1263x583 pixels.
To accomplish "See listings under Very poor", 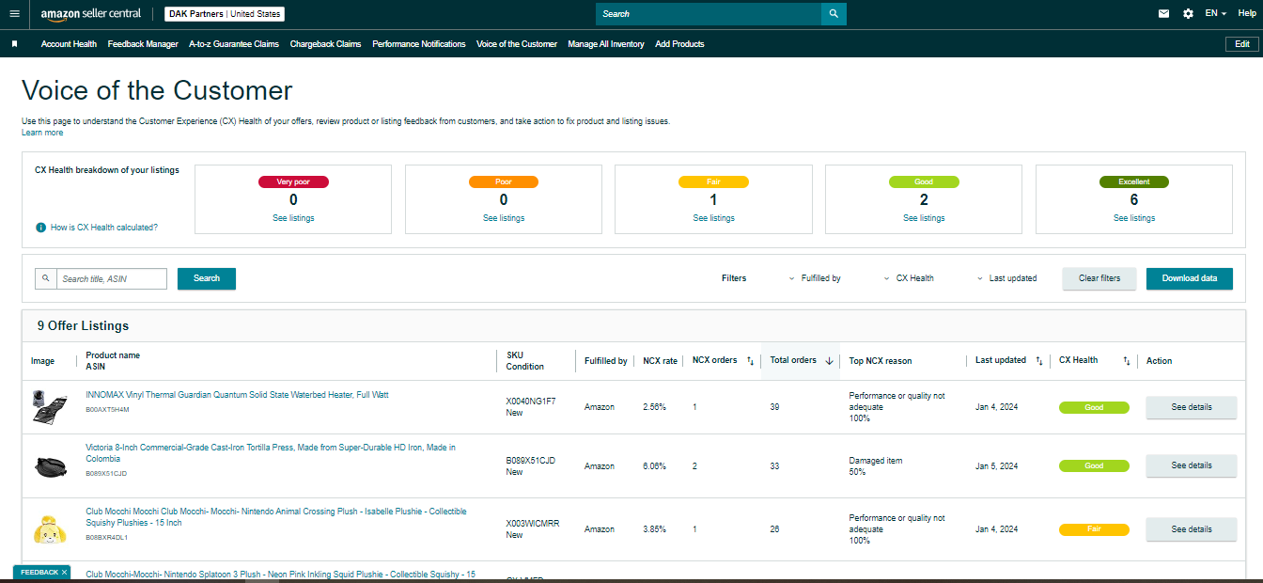I will pos(293,218).
